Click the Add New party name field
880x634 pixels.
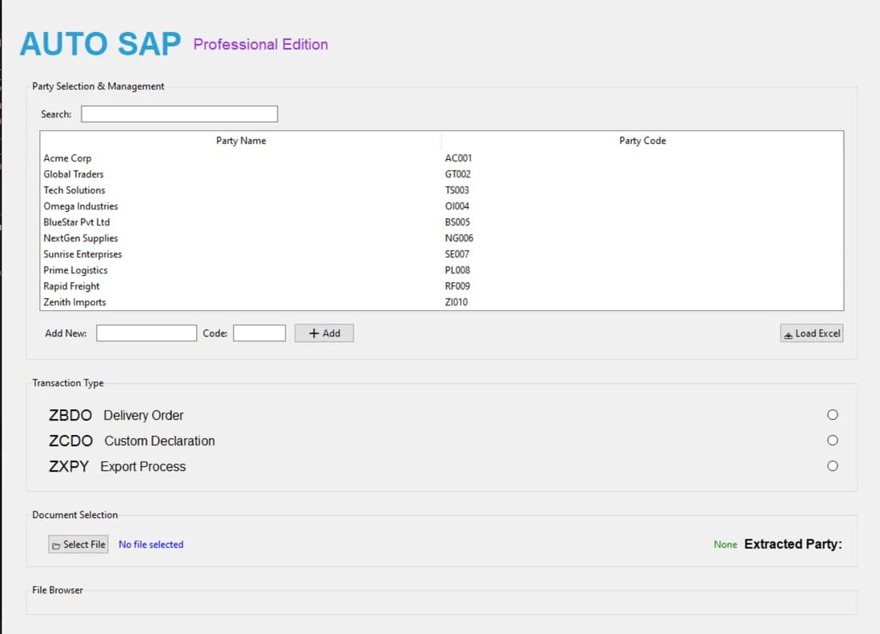(146, 333)
